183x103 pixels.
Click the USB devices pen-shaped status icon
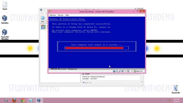(x=120, y=71)
